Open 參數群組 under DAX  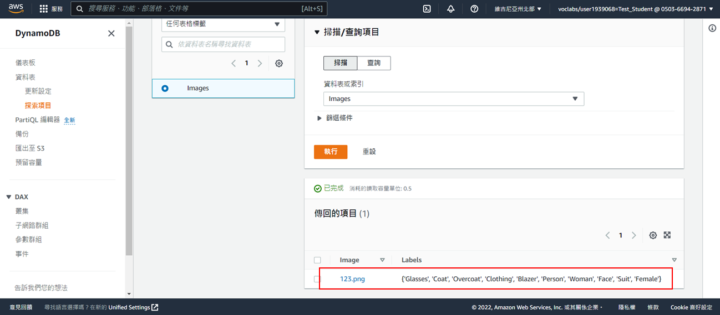(29, 239)
